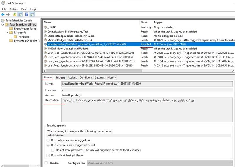Click the _USBIP task clock icon

click(x=45, y=27)
